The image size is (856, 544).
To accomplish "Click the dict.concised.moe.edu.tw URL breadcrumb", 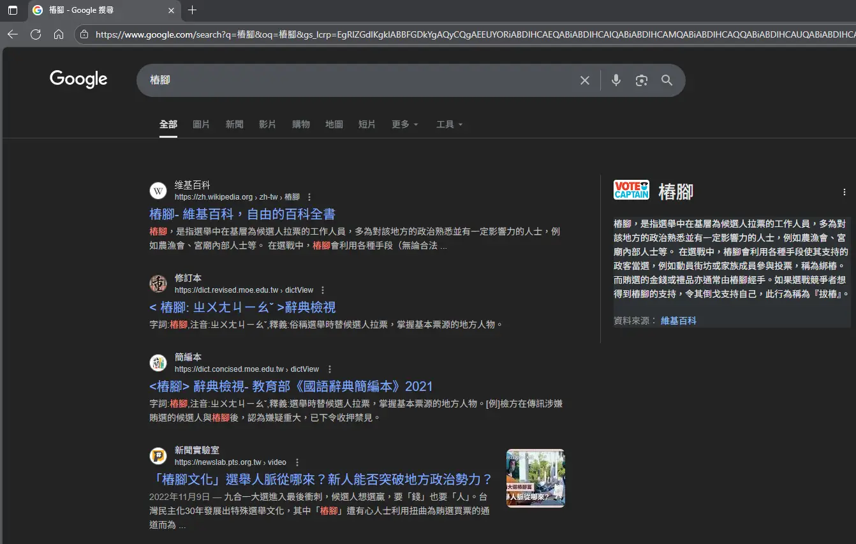I will [247, 369].
